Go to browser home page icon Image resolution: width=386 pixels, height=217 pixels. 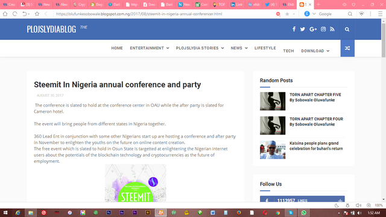tap(5, 14)
